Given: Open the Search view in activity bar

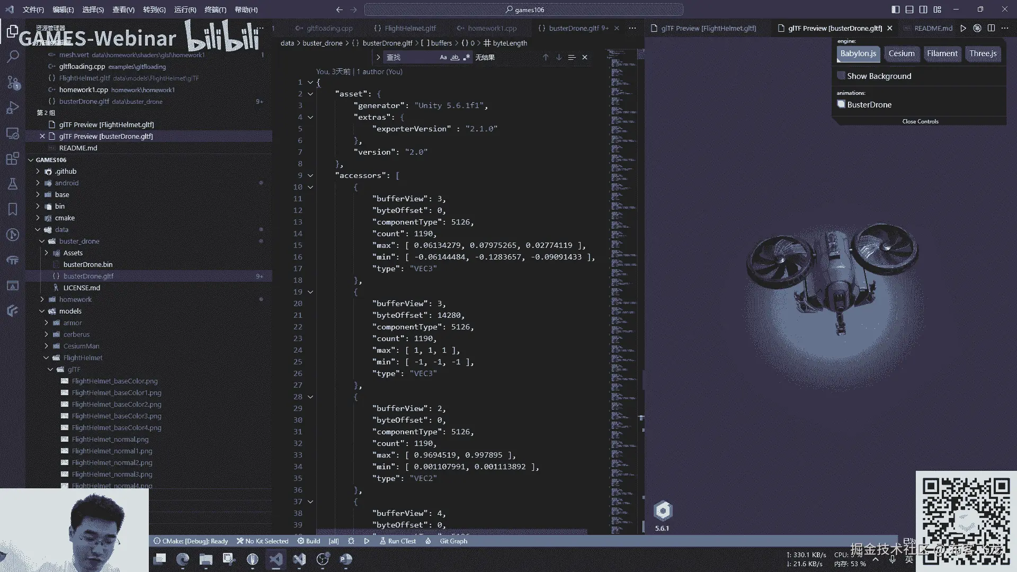Looking at the screenshot, I should [13, 56].
